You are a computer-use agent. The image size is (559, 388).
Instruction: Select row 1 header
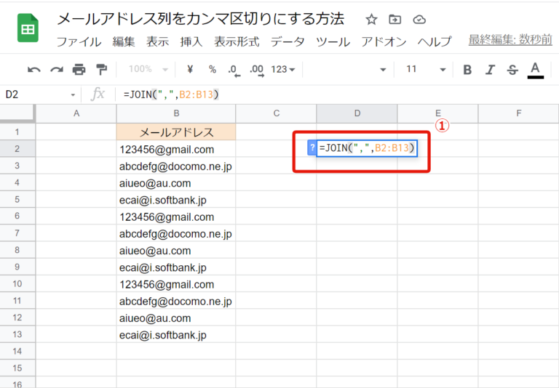17,132
